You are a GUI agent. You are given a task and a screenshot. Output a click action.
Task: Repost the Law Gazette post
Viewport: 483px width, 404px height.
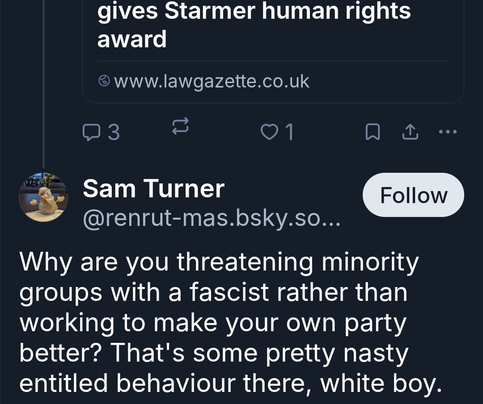180,126
